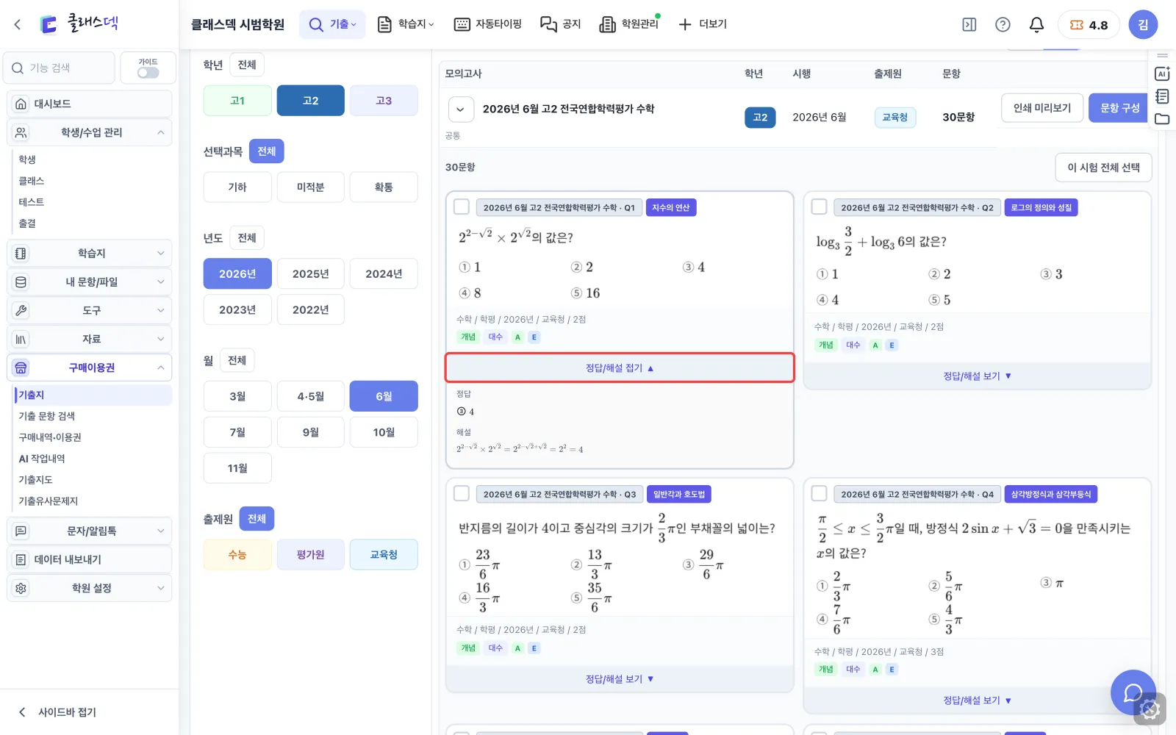The width and height of the screenshot is (1176, 735).
Task: Select the 평가원 publisher filter
Action: (310, 555)
